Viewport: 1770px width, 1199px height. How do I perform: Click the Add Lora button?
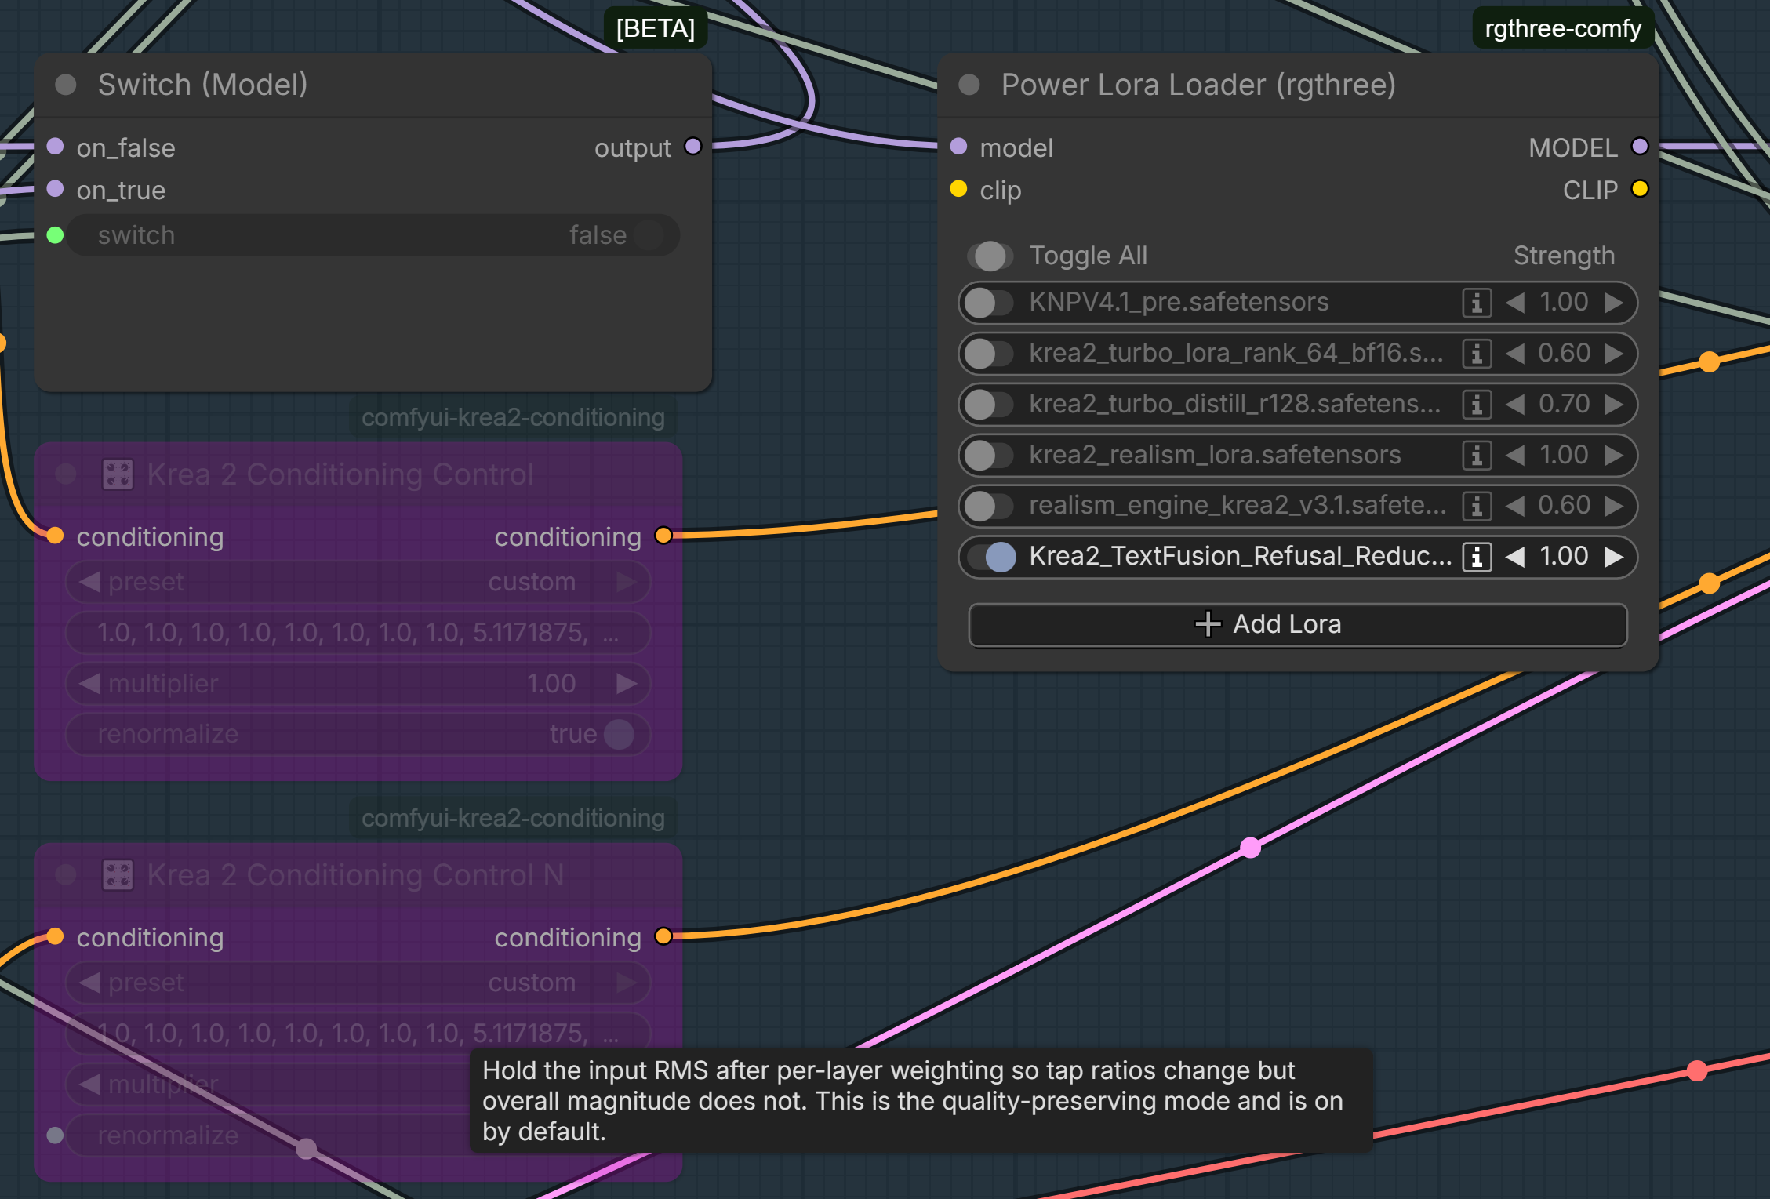pos(1298,625)
